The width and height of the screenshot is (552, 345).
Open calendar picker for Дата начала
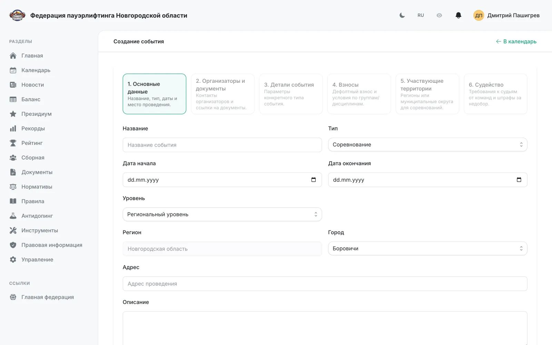[x=314, y=180]
